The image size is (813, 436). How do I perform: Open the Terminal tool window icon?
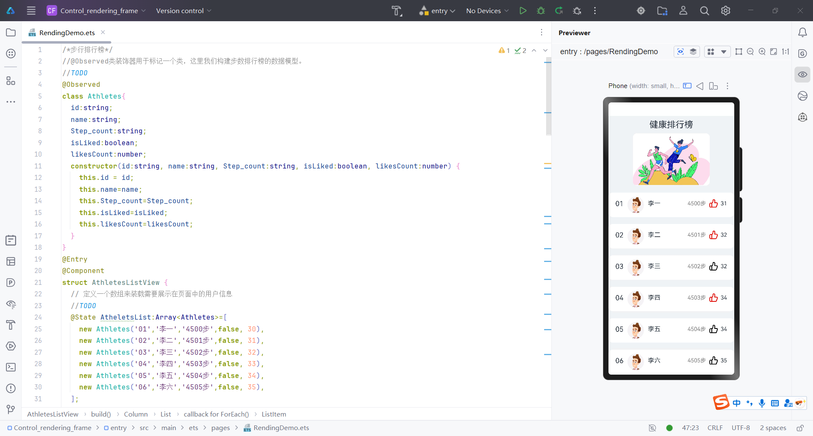pyautogui.click(x=11, y=367)
